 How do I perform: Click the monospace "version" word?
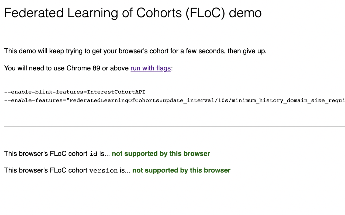coord(103,171)
